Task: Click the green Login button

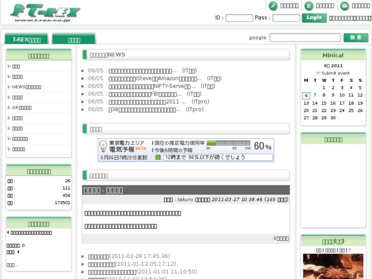Action: point(314,18)
